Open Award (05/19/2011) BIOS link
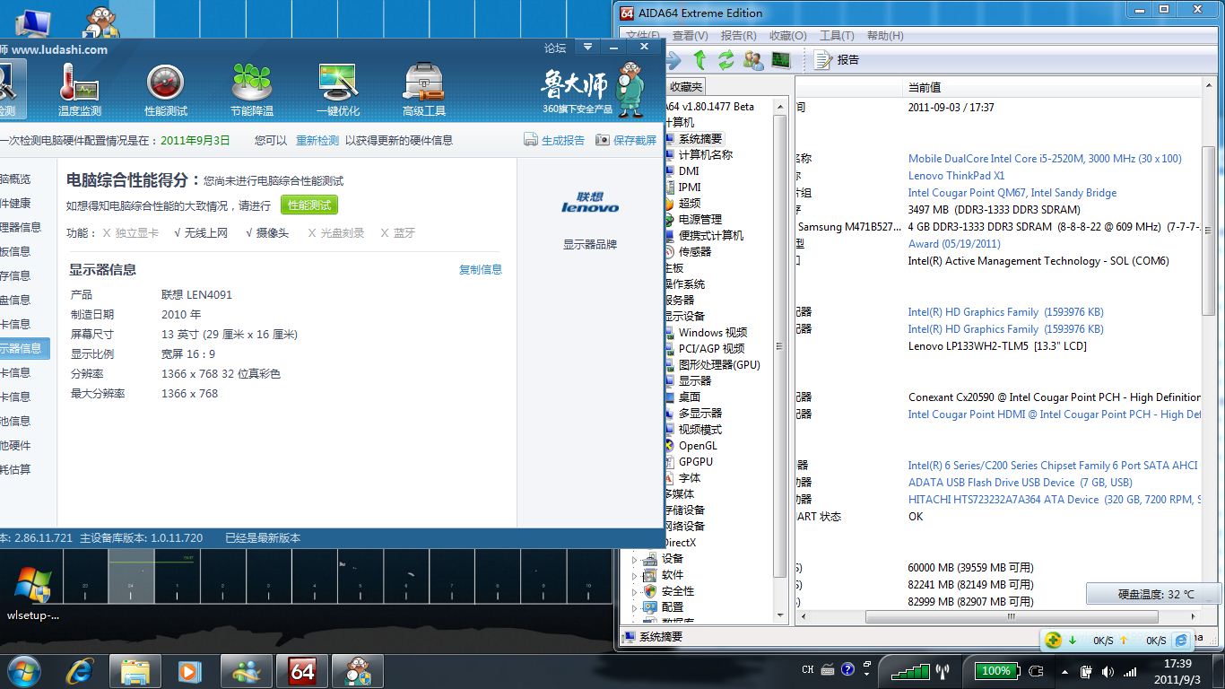The height and width of the screenshot is (689, 1225). (x=954, y=244)
